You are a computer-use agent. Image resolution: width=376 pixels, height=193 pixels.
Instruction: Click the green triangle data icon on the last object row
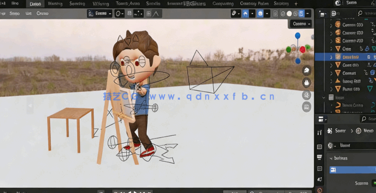[370, 89]
